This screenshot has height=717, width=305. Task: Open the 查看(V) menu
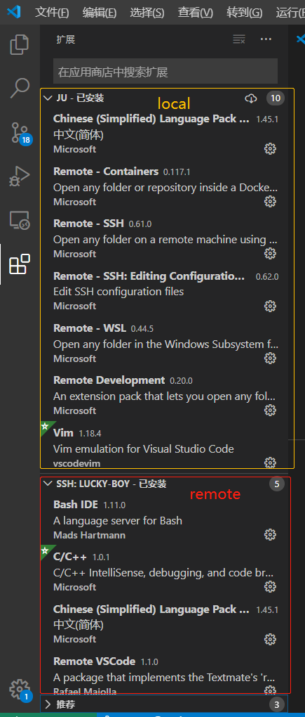(x=195, y=13)
